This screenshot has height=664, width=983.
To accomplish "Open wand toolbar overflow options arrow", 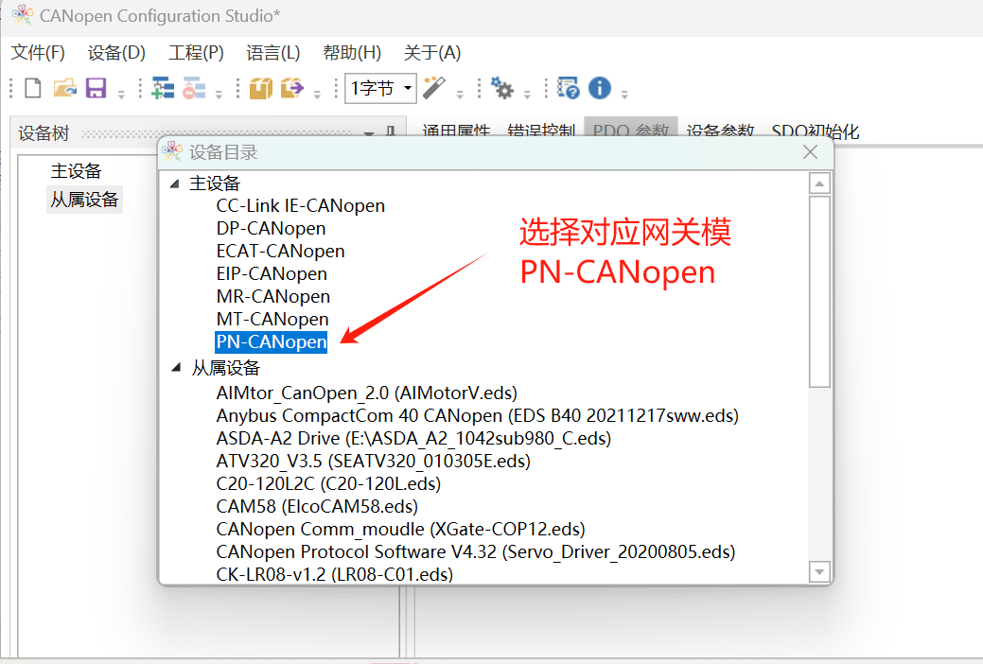I will click(460, 94).
